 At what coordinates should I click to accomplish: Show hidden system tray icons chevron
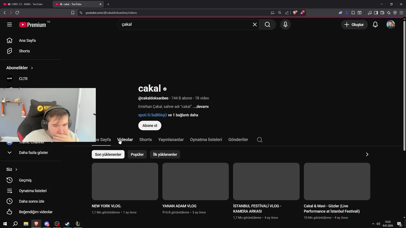[x=373, y=224]
